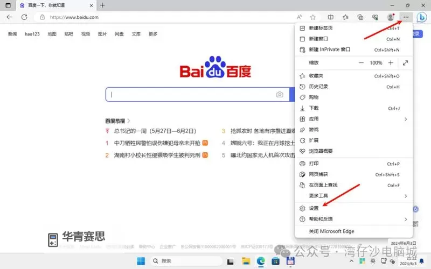This screenshot has width=431, height=269.
Task: Expand the 应用 submenu
Action: pos(353,119)
